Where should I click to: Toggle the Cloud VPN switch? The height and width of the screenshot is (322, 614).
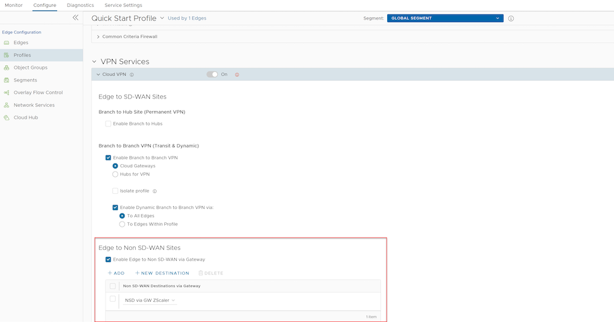pos(212,75)
